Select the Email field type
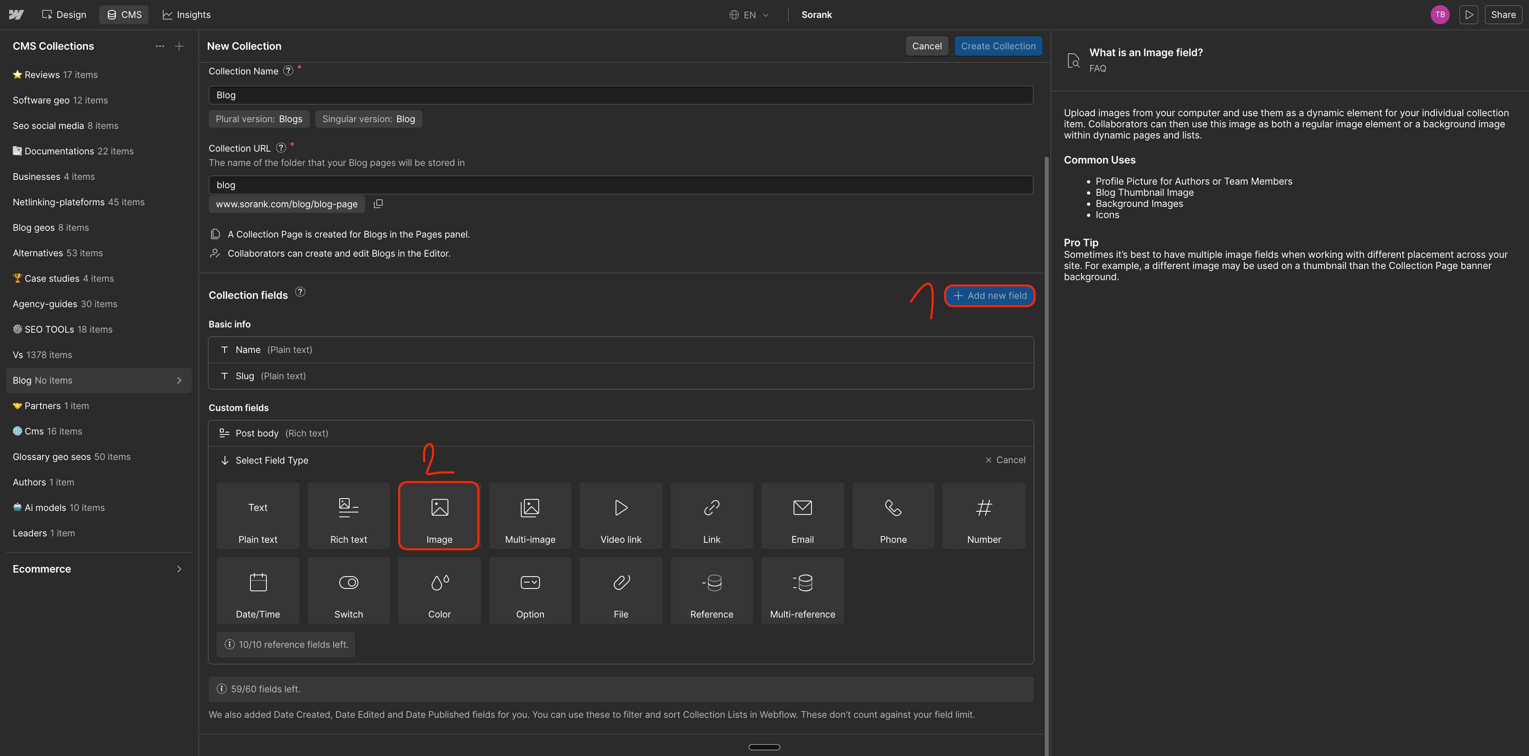The height and width of the screenshot is (756, 1529). 802,515
